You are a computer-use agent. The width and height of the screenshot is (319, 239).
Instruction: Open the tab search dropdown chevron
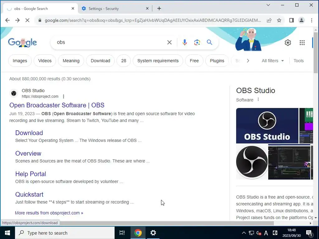[268, 5]
